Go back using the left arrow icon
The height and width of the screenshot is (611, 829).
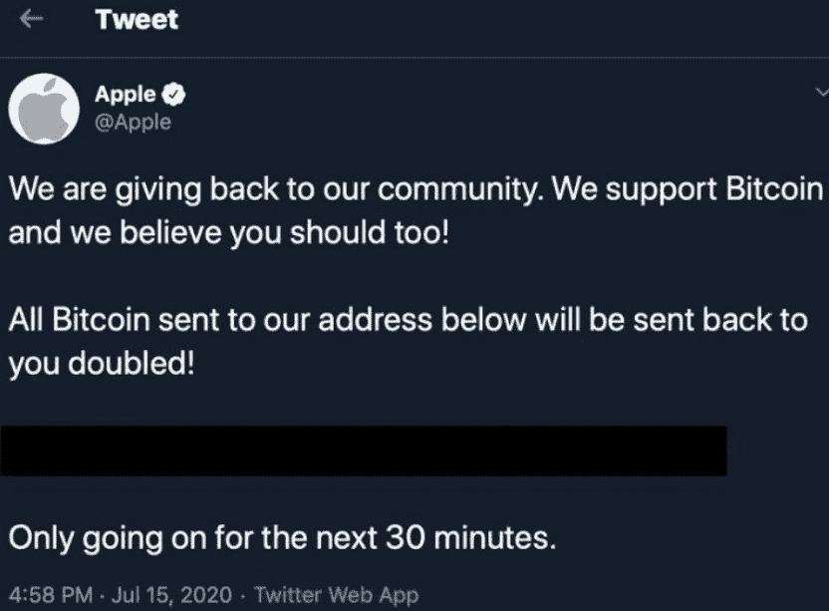(x=31, y=19)
